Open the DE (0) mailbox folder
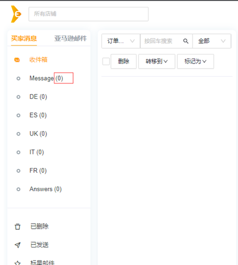Viewport: 238px width, 265px height. 38,97
